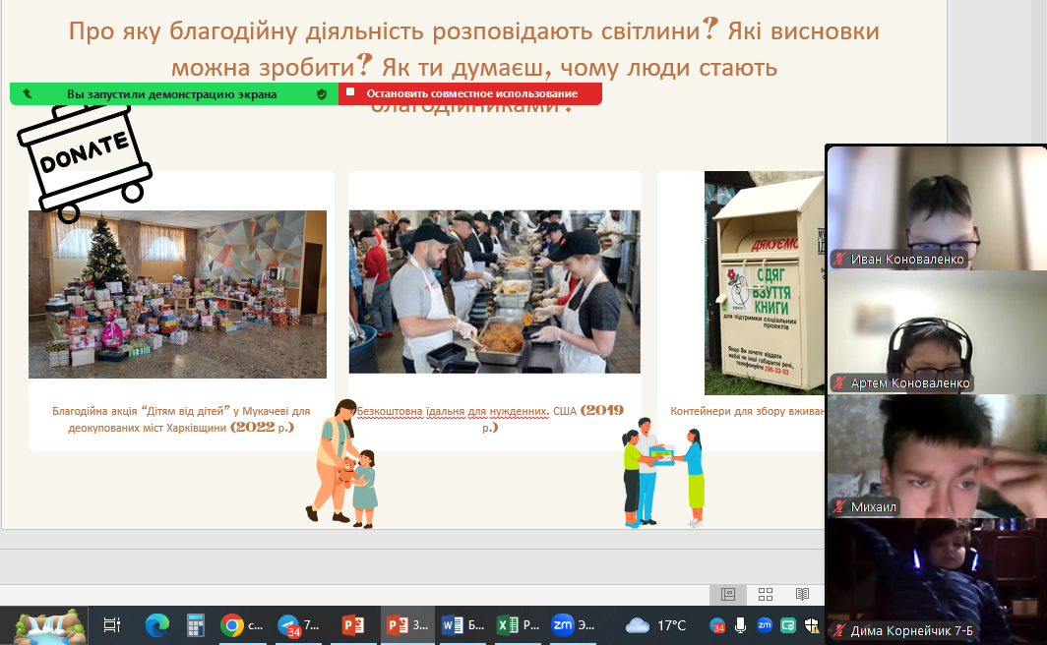Select the Christmas tree gifts photo on the slide
The image size is (1047, 645).
[177, 294]
